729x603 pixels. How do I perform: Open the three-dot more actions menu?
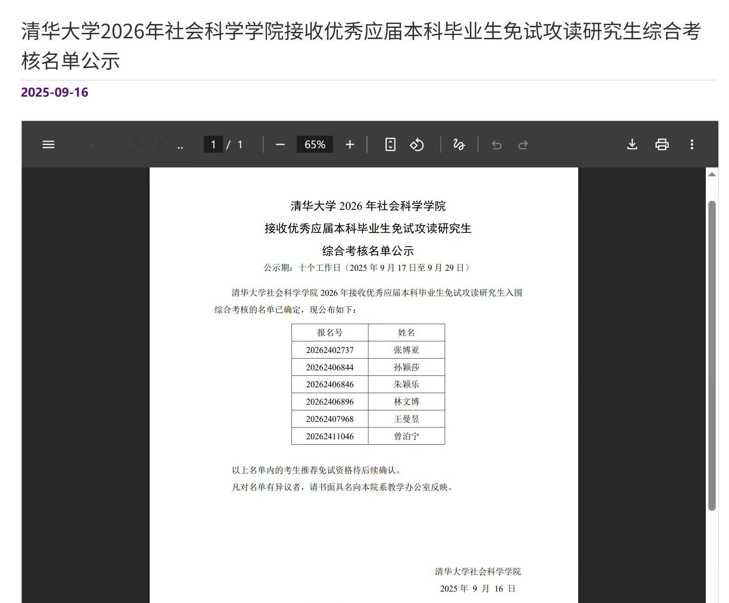(x=692, y=144)
